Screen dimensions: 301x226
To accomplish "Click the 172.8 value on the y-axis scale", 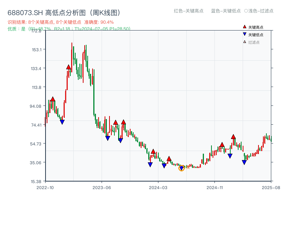I will point(37,32).
